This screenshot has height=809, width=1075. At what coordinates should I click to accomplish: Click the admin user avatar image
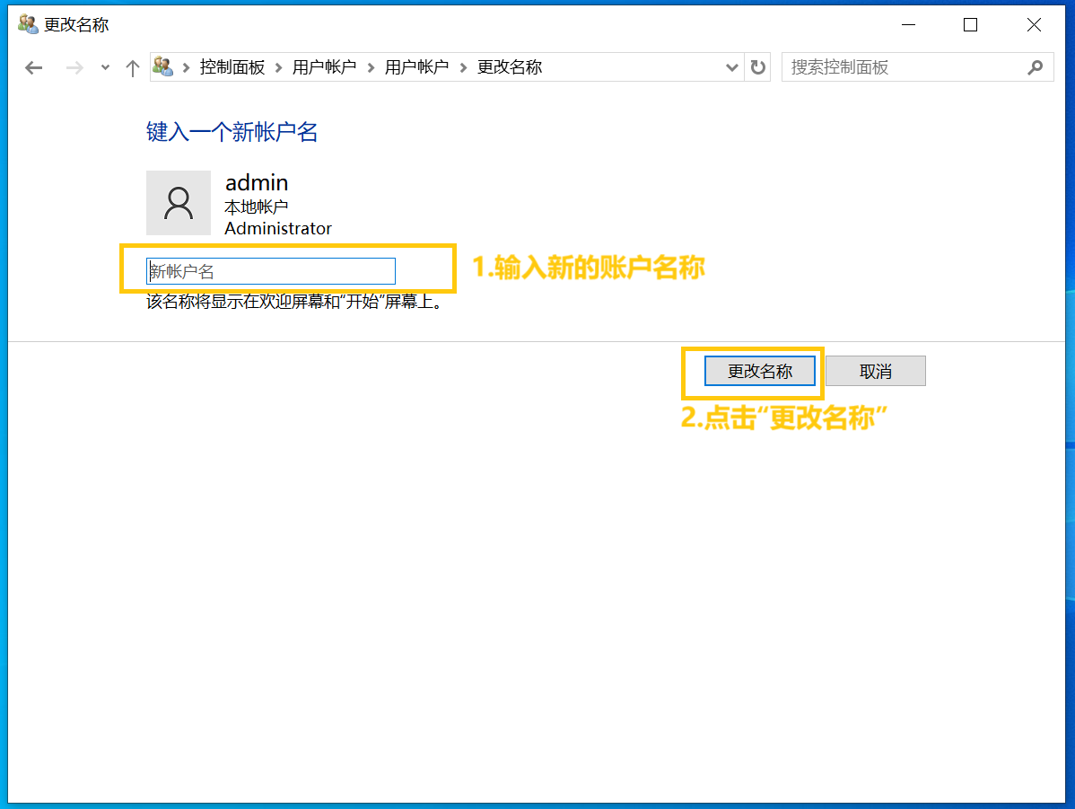179,203
